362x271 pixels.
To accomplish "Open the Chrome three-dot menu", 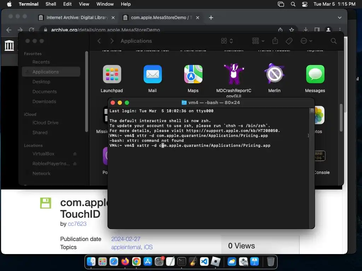I will point(340,30).
